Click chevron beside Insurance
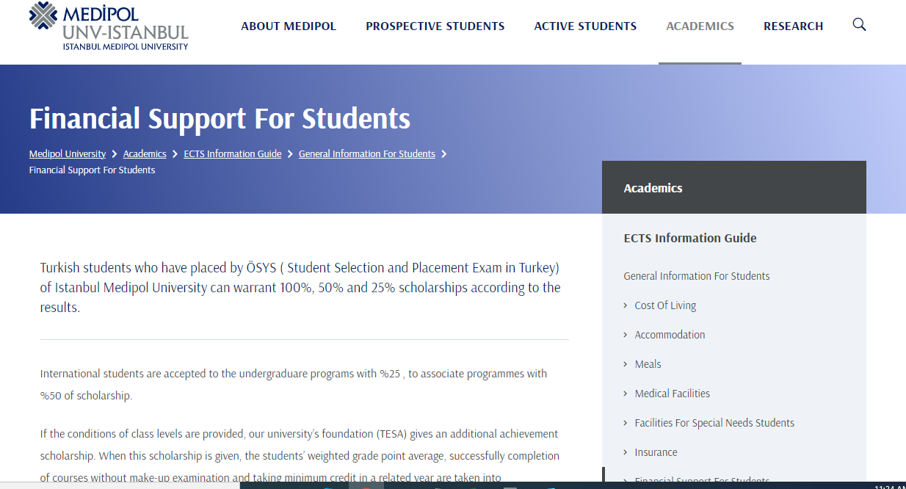This screenshot has width=906, height=489. [626, 452]
